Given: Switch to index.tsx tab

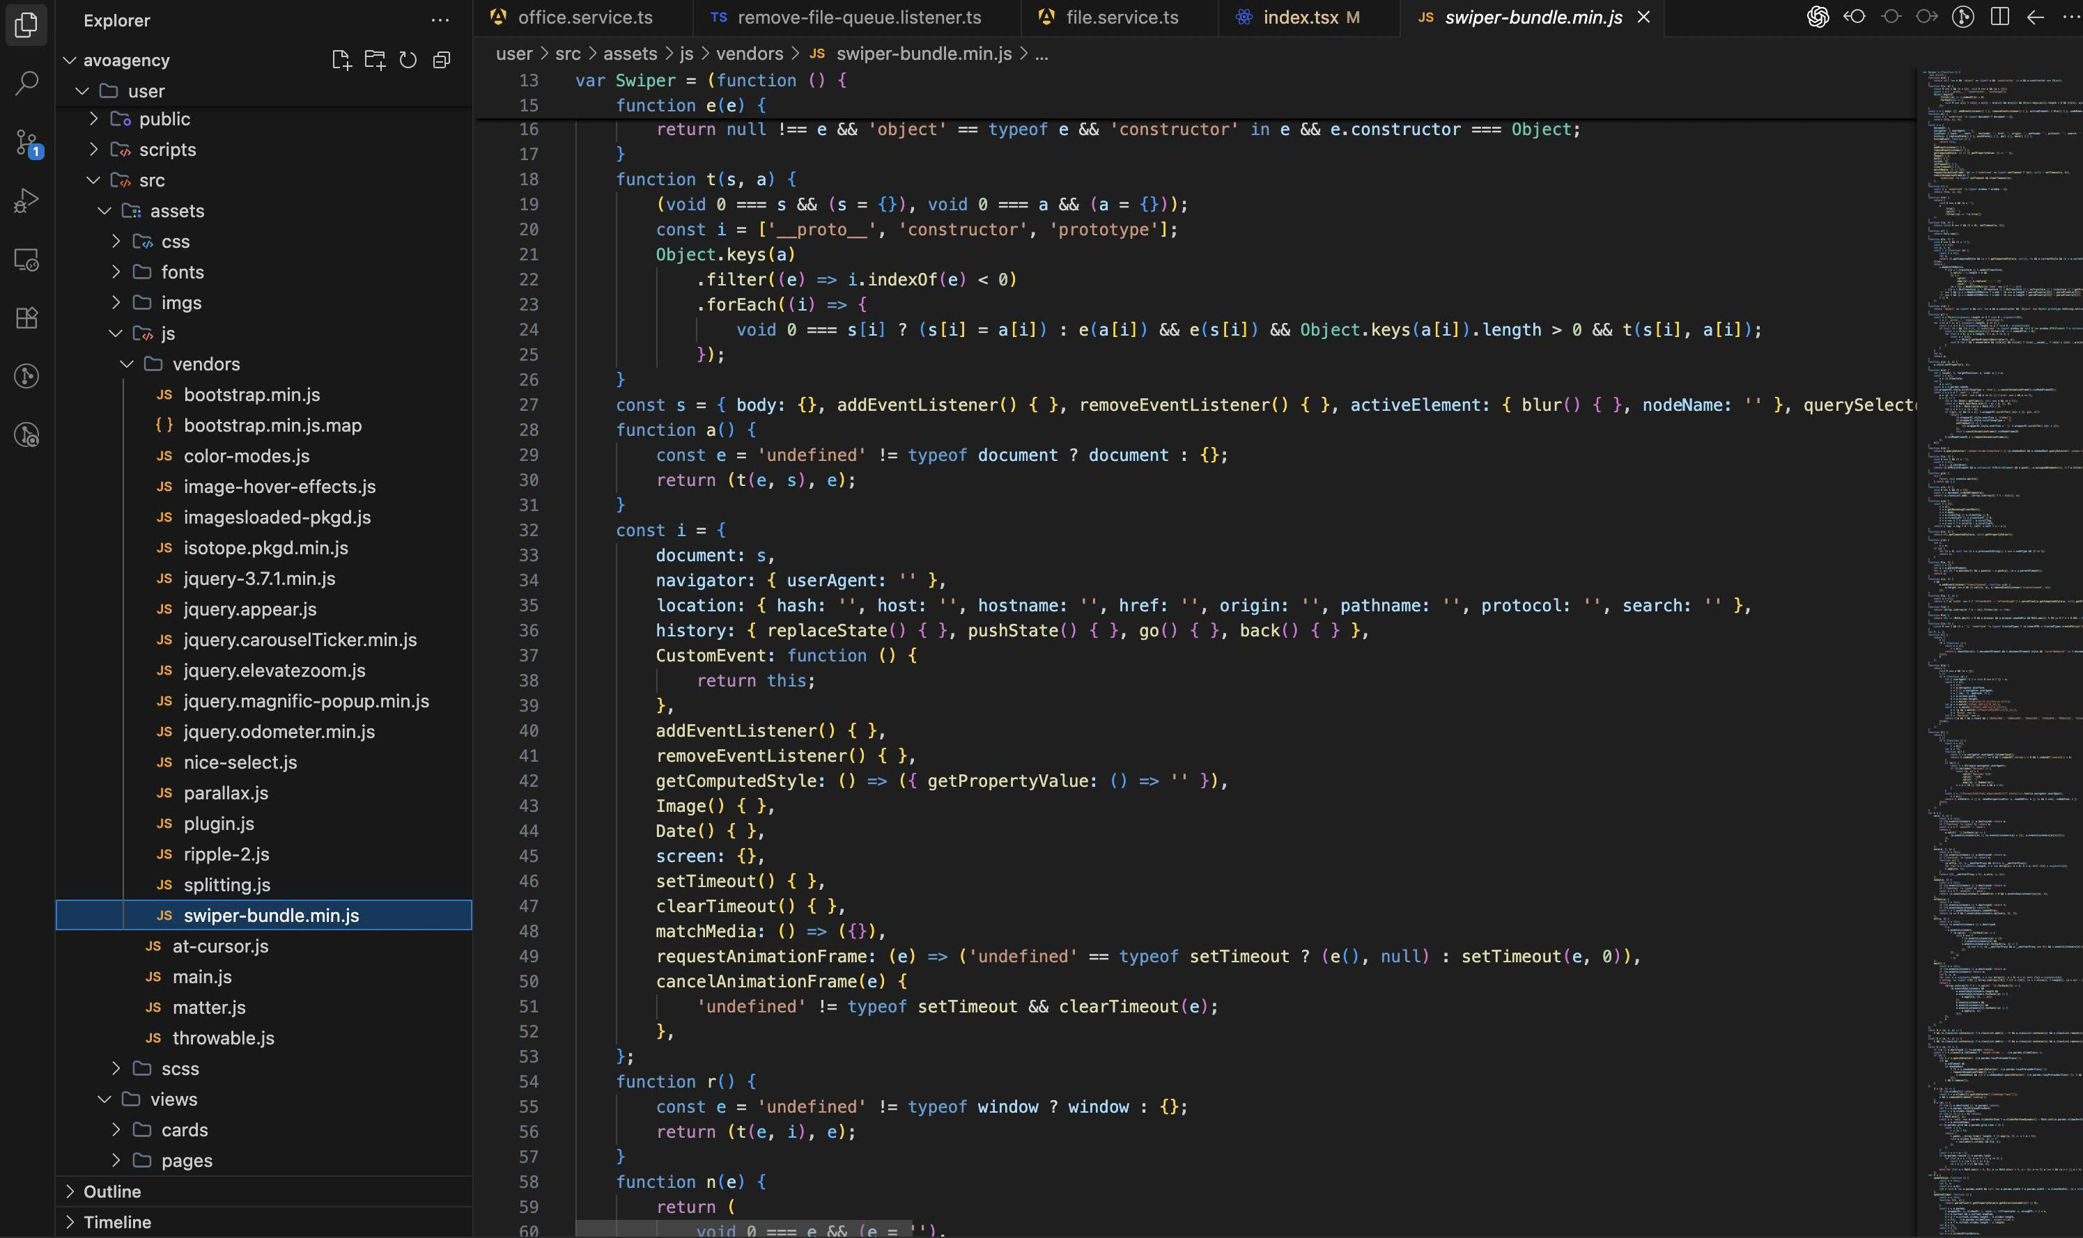Looking at the screenshot, I should click(1308, 17).
